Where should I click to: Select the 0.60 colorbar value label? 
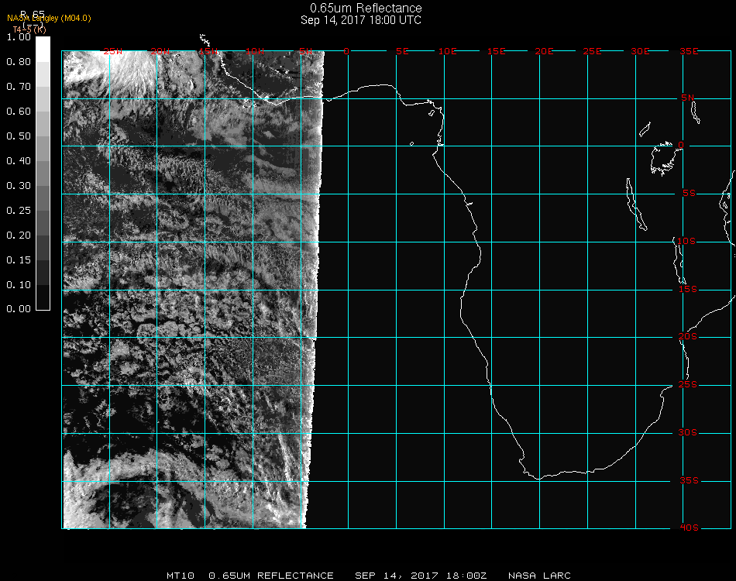[19, 112]
